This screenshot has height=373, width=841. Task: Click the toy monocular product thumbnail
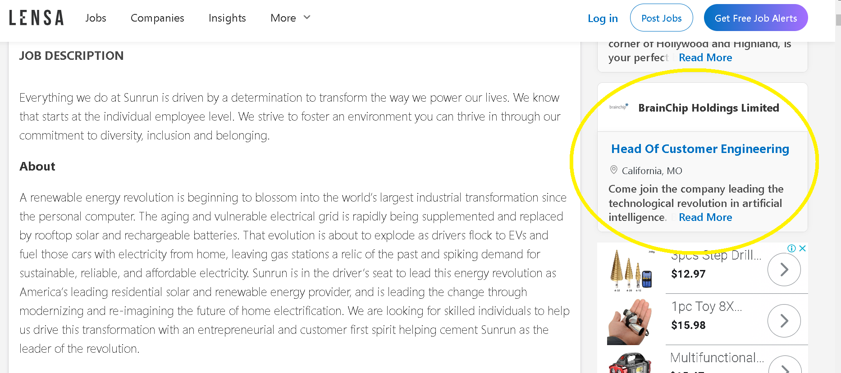point(630,321)
